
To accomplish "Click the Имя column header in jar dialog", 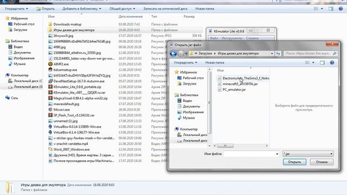I will pyautogui.click(x=221, y=70).
